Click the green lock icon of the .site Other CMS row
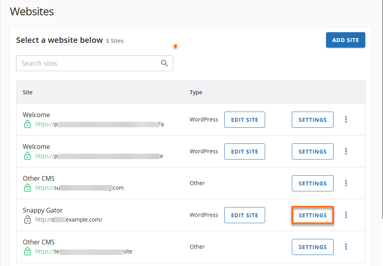The width and height of the screenshot is (383, 266). tap(27, 251)
